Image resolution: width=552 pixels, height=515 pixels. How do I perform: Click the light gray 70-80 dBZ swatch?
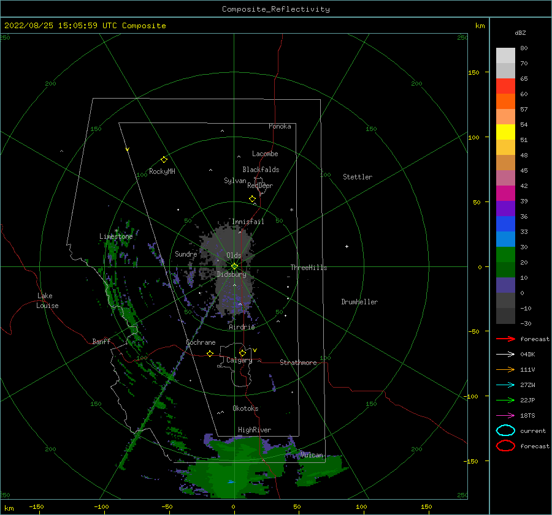click(x=505, y=56)
